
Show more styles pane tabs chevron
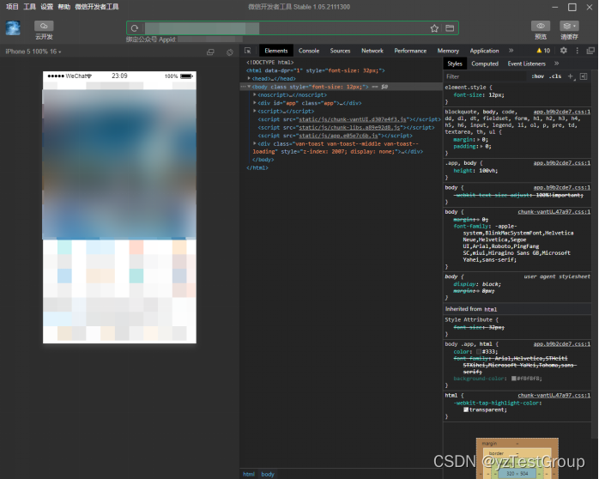pyautogui.click(x=557, y=64)
